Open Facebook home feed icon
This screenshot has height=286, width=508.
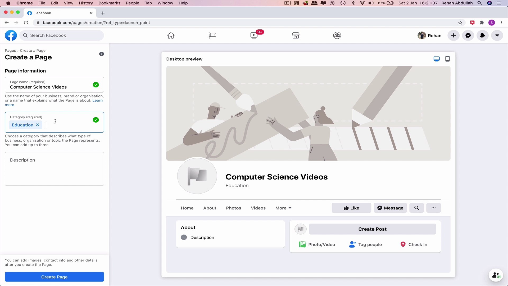tap(171, 35)
